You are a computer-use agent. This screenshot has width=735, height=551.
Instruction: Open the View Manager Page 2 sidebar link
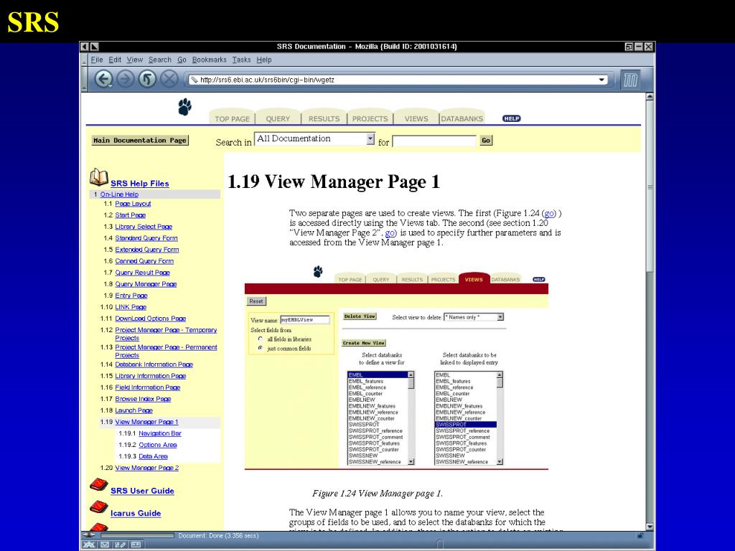(x=146, y=468)
